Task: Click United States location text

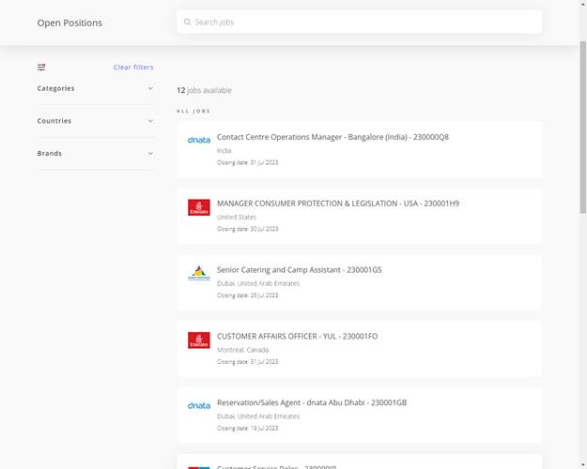Action: pyautogui.click(x=237, y=218)
